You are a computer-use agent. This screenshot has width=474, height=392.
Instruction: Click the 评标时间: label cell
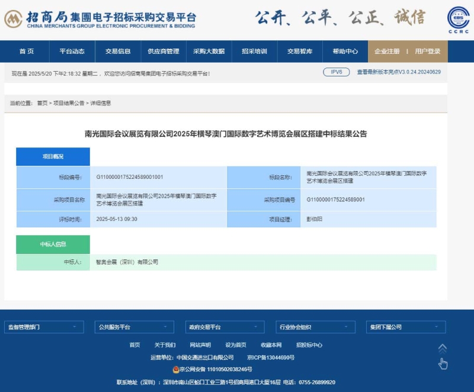tap(53, 219)
